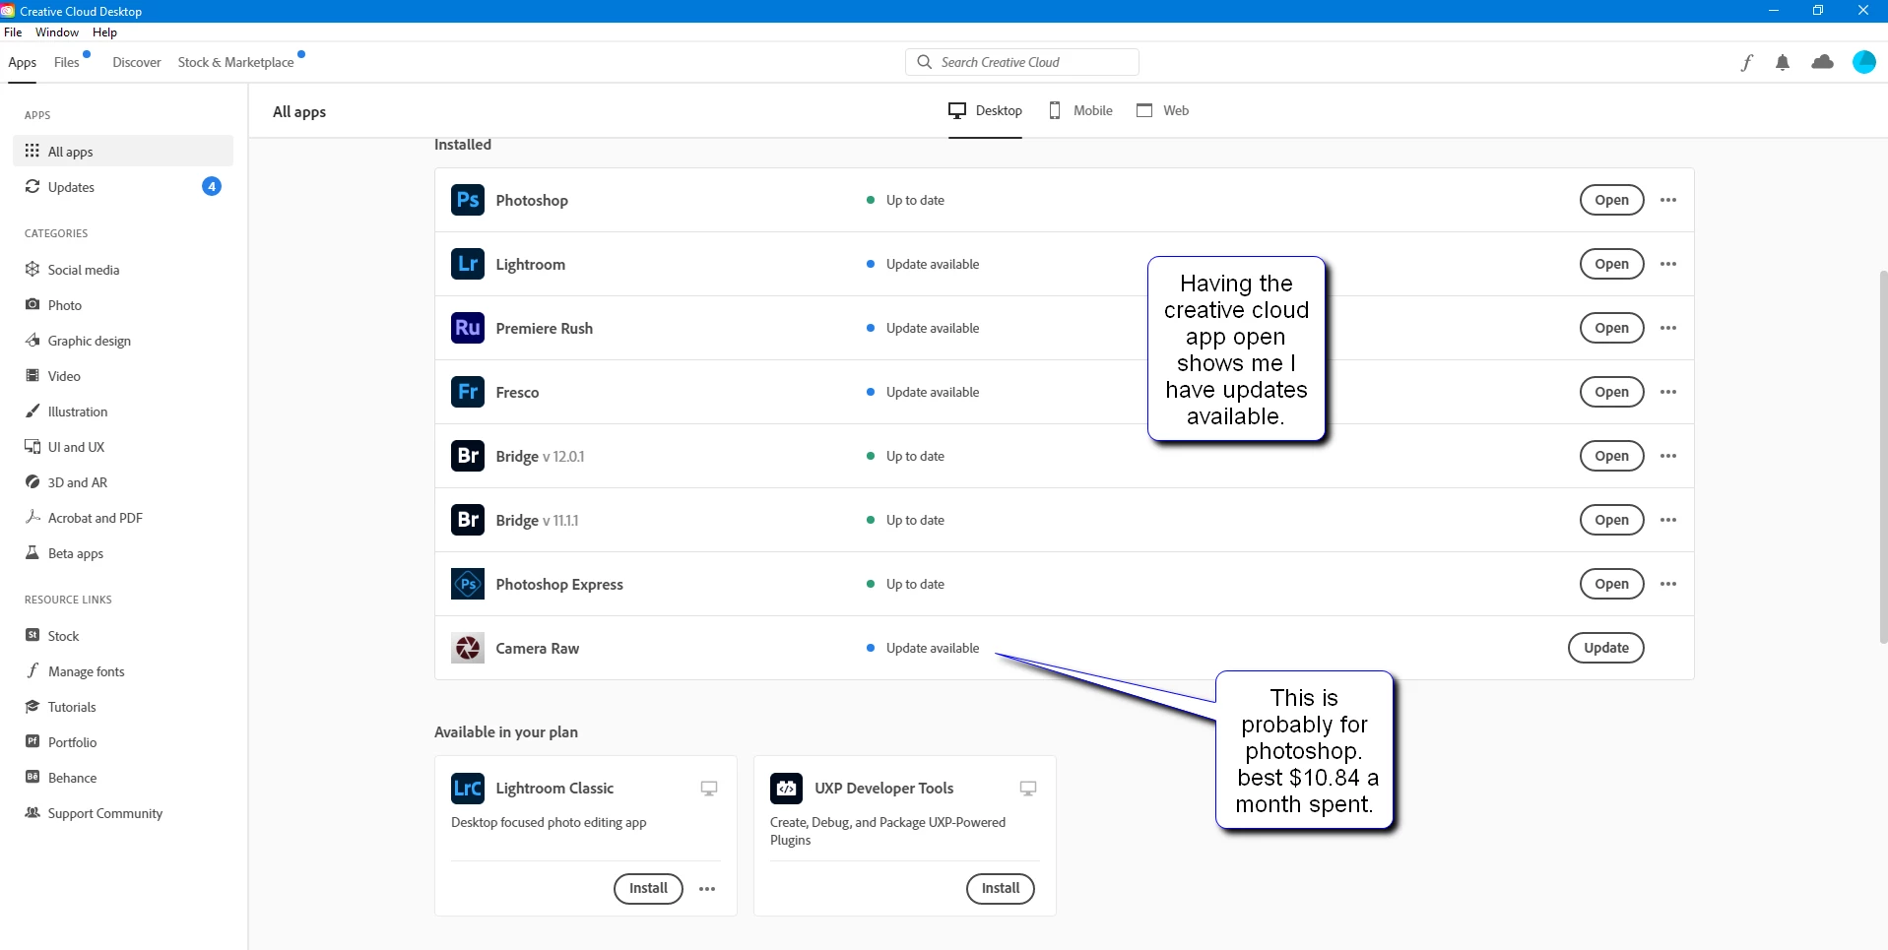Open more options for Photoshop
Image resolution: width=1888 pixels, height=950 pixels.
click(1668, 200)
